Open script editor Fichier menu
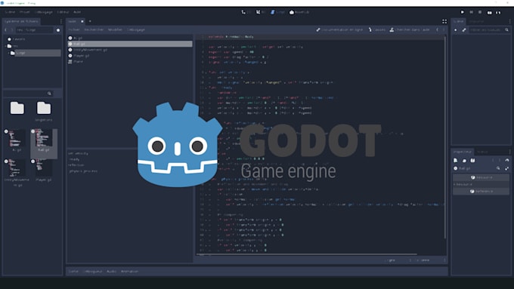Screen dimensions: 514x289 tap(74, 29)
